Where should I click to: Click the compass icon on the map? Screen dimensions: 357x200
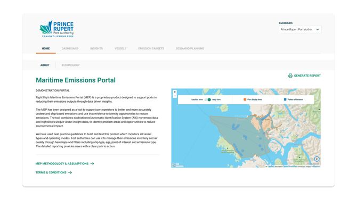coord(317,159)
